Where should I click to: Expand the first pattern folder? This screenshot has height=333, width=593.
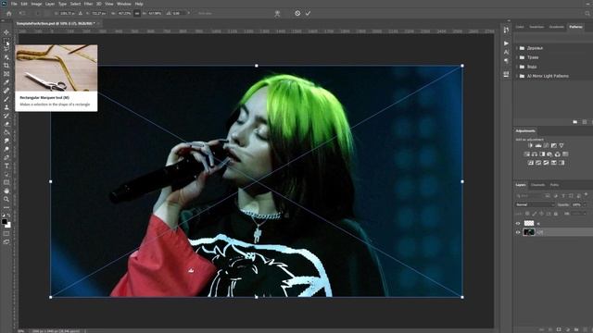pyautogui.click(x=517, y=48)
